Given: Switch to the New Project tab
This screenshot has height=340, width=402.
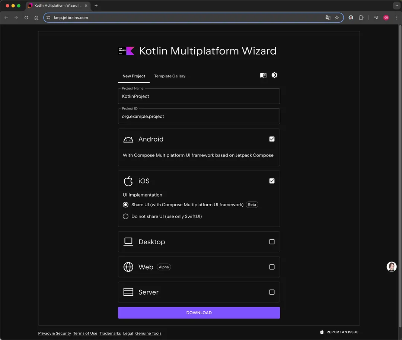Looking at the screenshot, I should (x=134, y=76).
